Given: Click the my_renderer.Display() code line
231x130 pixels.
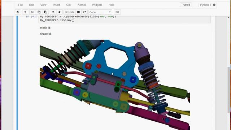Looking at the screenshot, I should pyautogui.click(x=57, y=20).
